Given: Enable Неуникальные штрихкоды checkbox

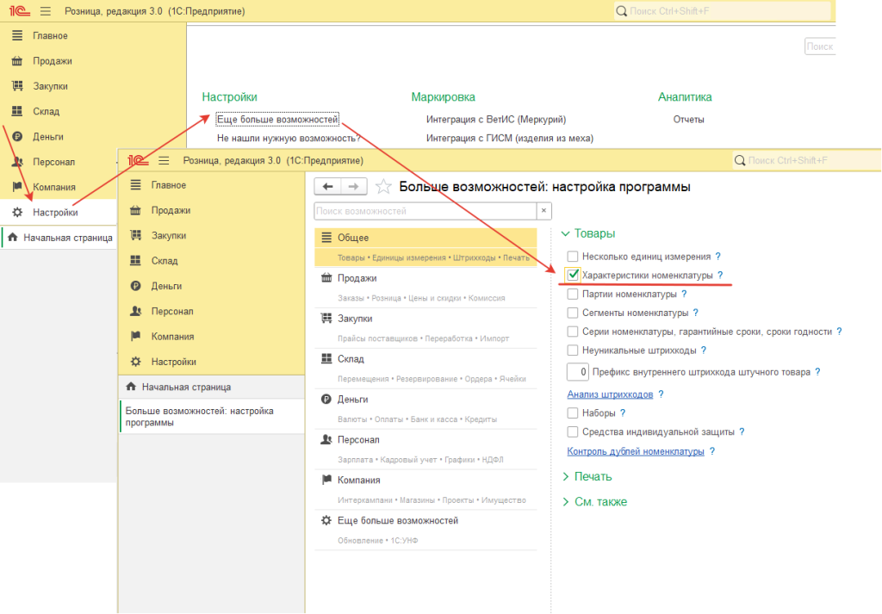Looking at the screenshot, I should (x=573, y=350).
